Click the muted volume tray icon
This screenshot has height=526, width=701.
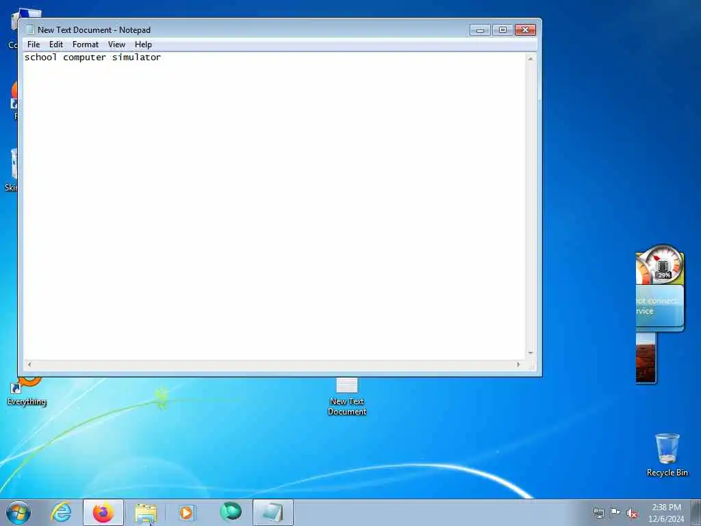pyautogui.click(x=632, y=513)
